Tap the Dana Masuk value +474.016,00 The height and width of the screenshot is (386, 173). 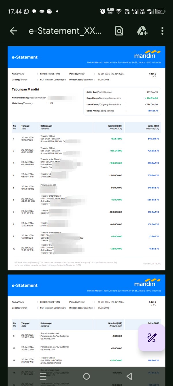click(151, 98)
